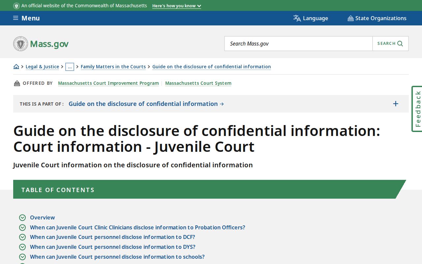Jump to disclosing information to DYS section

(113, 247)
